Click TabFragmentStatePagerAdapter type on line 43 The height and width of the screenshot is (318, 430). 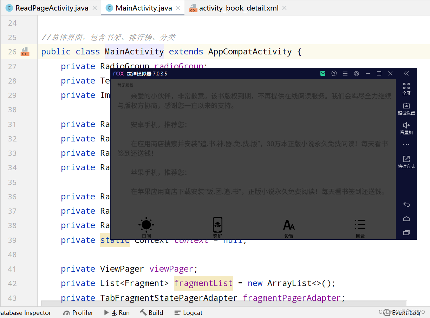pyautogui.click(x=169, y=298)
